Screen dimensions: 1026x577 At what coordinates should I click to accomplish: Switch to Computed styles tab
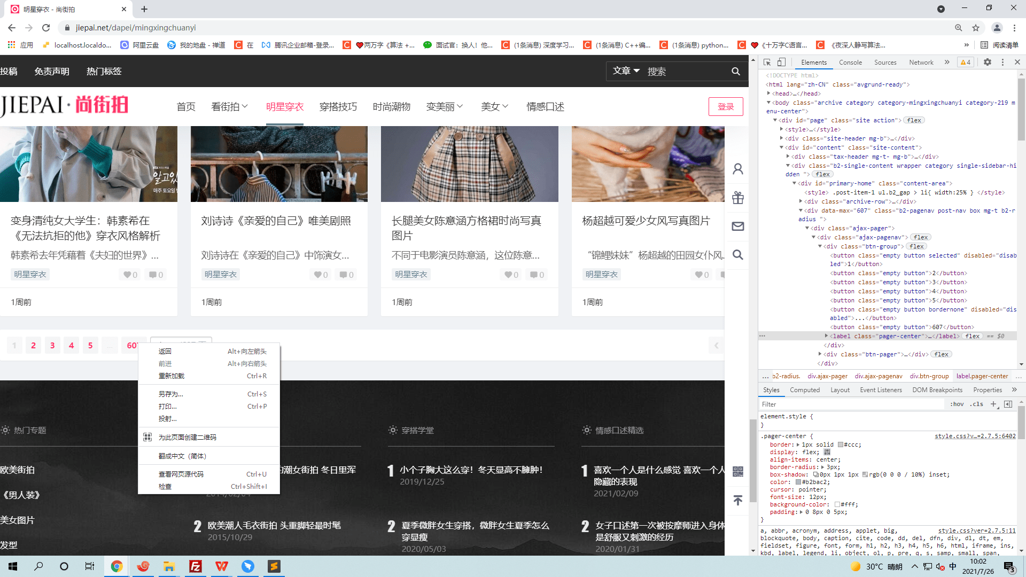tap(805, 390)
